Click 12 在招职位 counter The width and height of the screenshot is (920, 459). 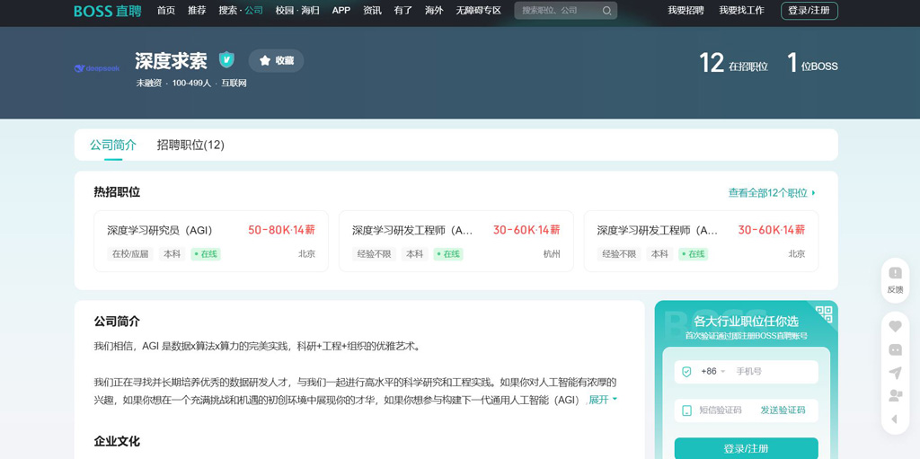733,62
